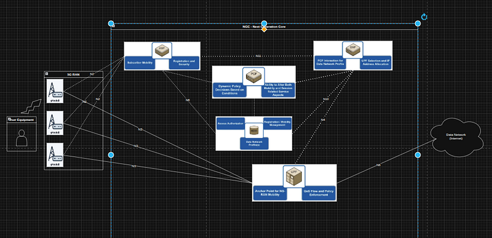The height and width of the screenshot is (238, 492).
Task: Click the N10 edge label
Action: tap(326, 99)
